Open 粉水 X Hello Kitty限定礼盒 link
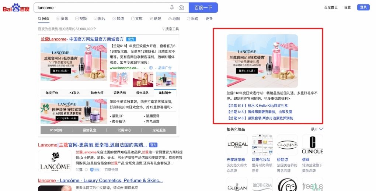The height and width of the screenshot is (191, 376). [258, 105]
